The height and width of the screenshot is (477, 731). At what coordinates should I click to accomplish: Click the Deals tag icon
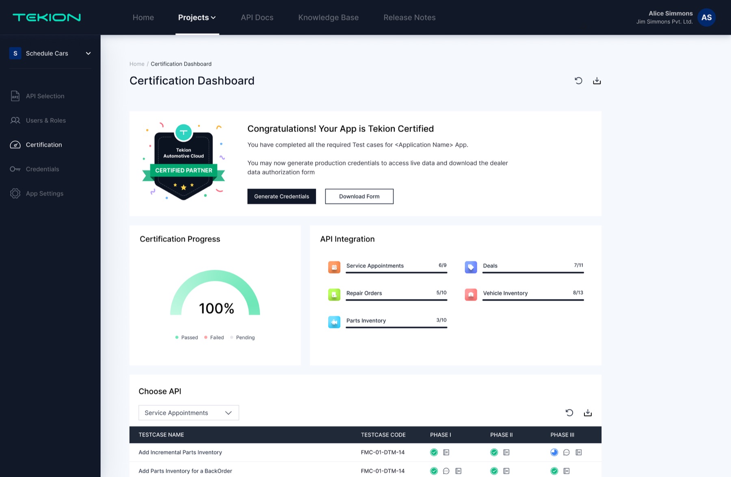(471, 267)
